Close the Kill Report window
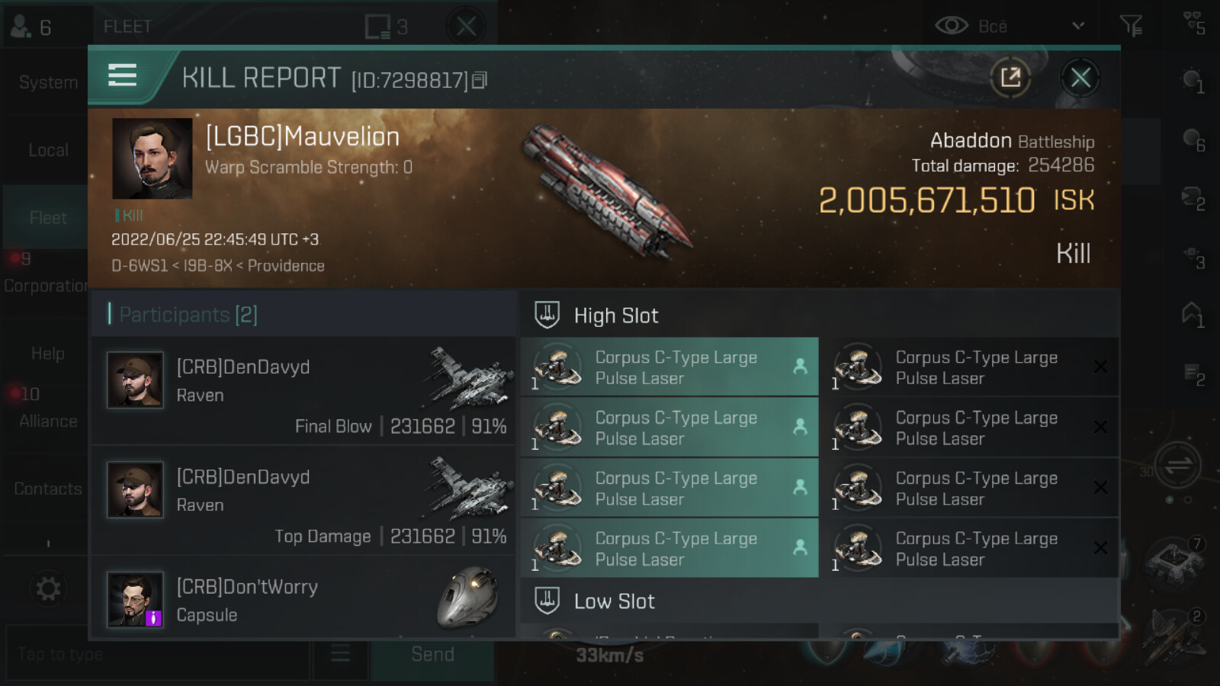1220x686 pixels. tap(1080, 77)
